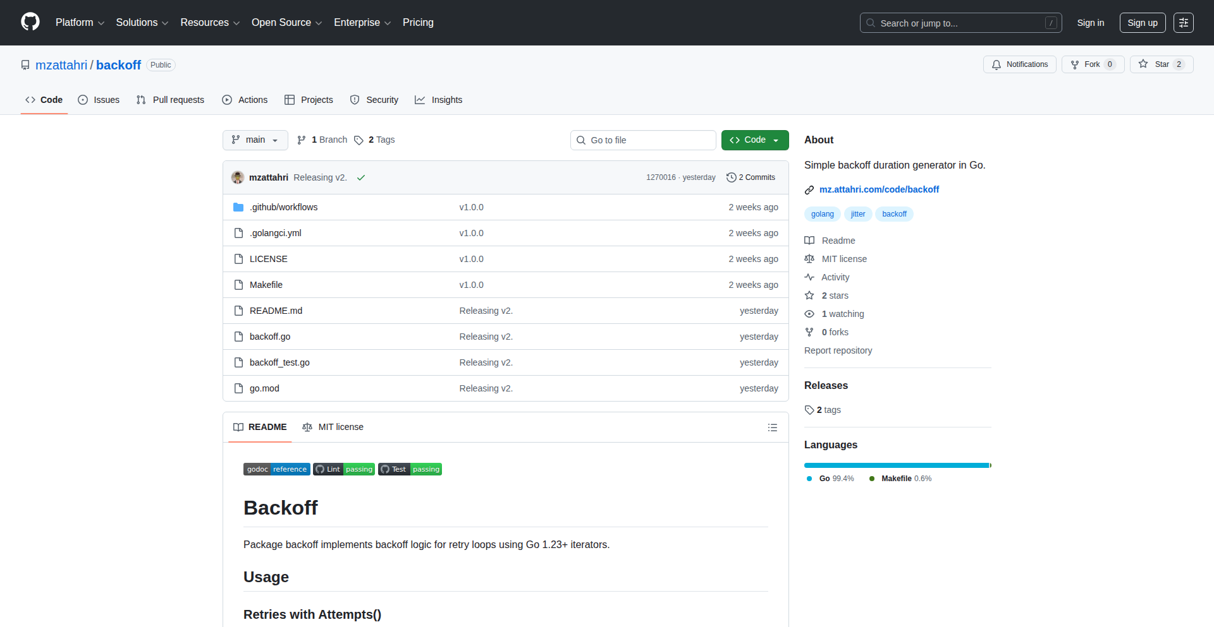Open the top-right appearance settings icon button
This screenshot has width=1214, height=627.
(x=1183, y=23)
